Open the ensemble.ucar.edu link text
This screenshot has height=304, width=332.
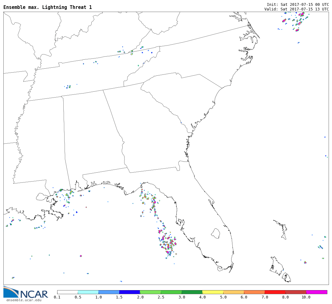click(24, 300)
